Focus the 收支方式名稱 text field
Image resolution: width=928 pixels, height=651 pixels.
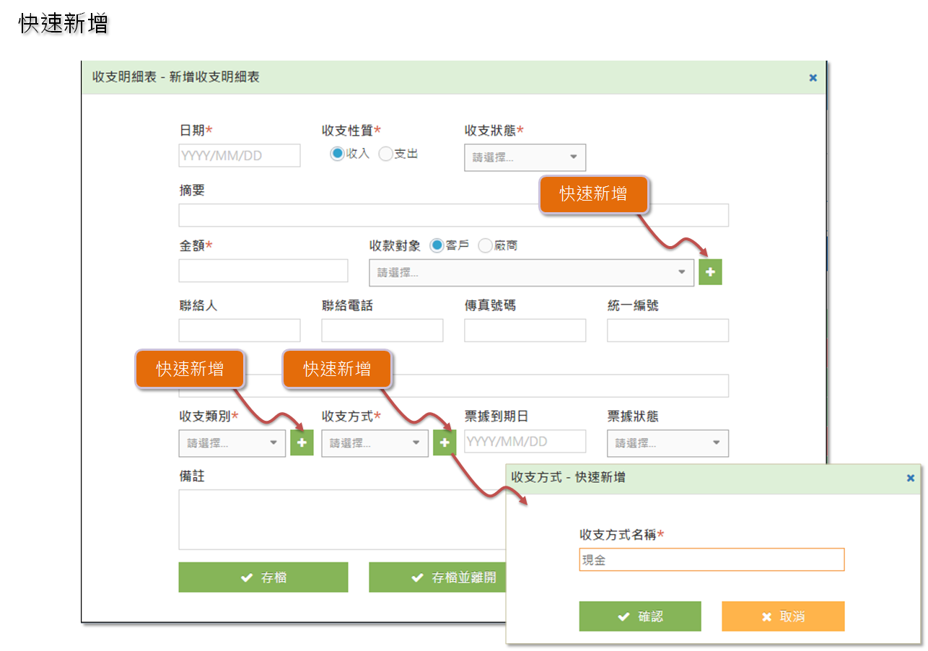[x=711, y=560]
